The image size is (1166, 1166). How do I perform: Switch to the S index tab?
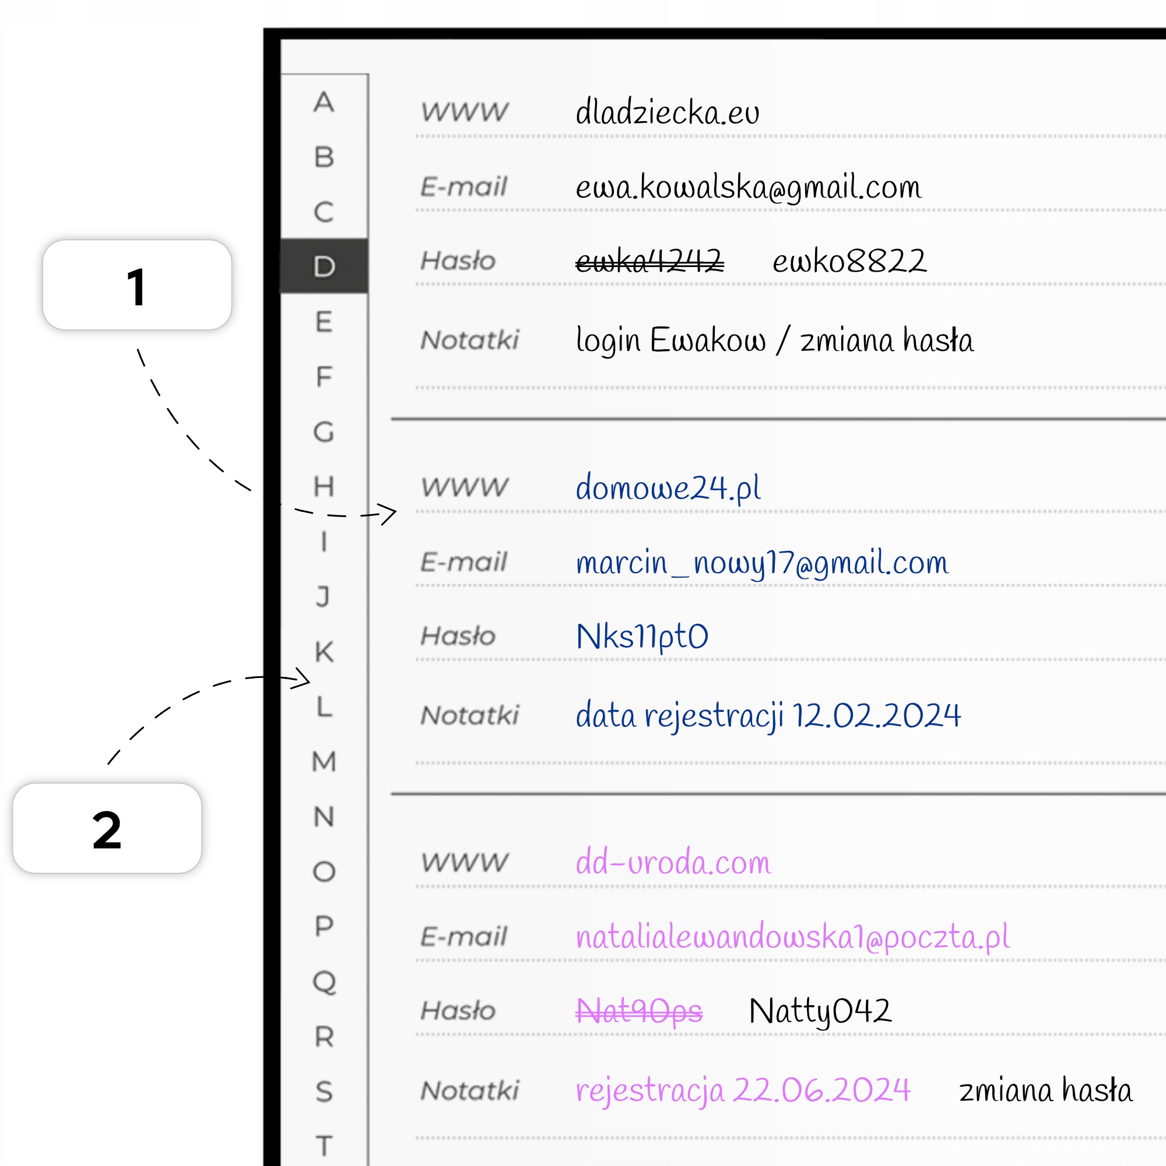click(x=324, y=1091)
